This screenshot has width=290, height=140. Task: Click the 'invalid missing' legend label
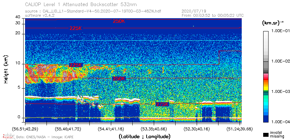pyautogui.click(x=277, y=135)
